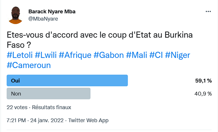Viewport: 218px width, 132px height.
Task: Follow the #Gabon hashtag link
Action: [109, 55]
